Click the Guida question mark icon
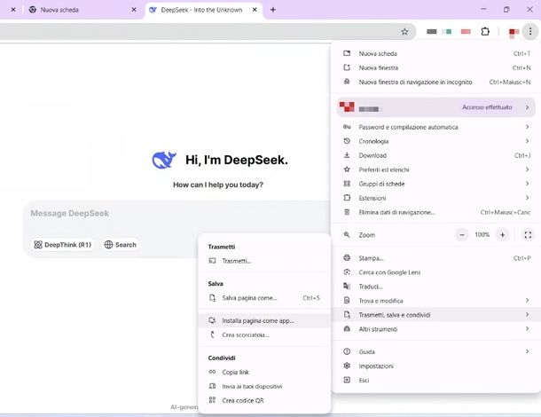 click(x=347, y=351)
